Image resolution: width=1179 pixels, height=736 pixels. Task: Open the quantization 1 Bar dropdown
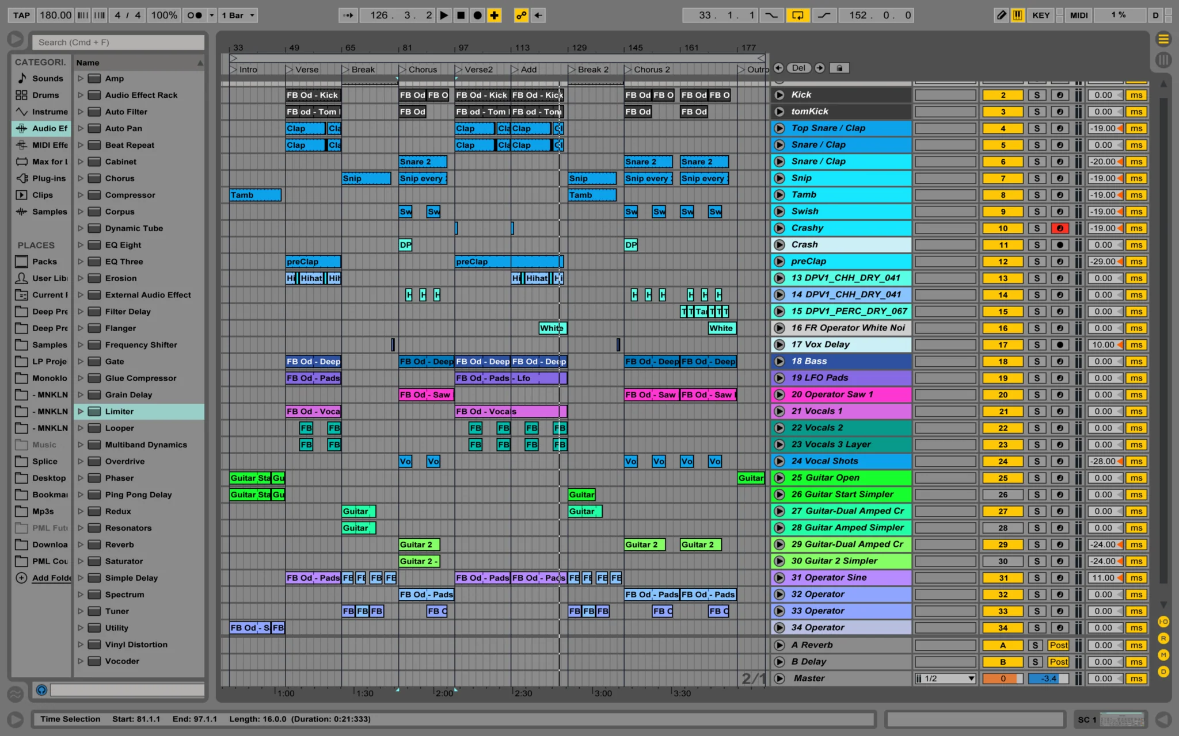click(238, 16)
